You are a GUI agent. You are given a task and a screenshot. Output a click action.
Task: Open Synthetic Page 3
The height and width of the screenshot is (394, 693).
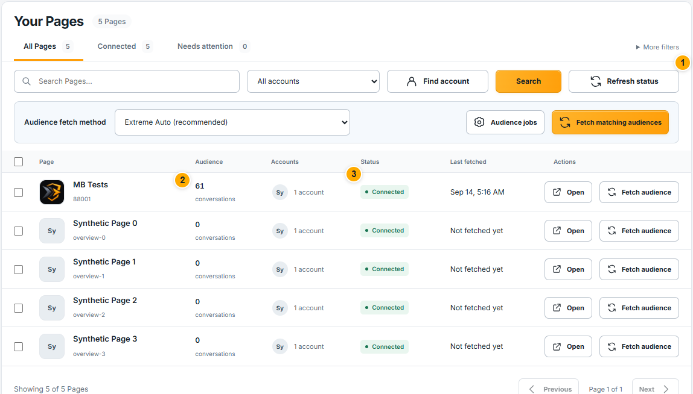568,346
